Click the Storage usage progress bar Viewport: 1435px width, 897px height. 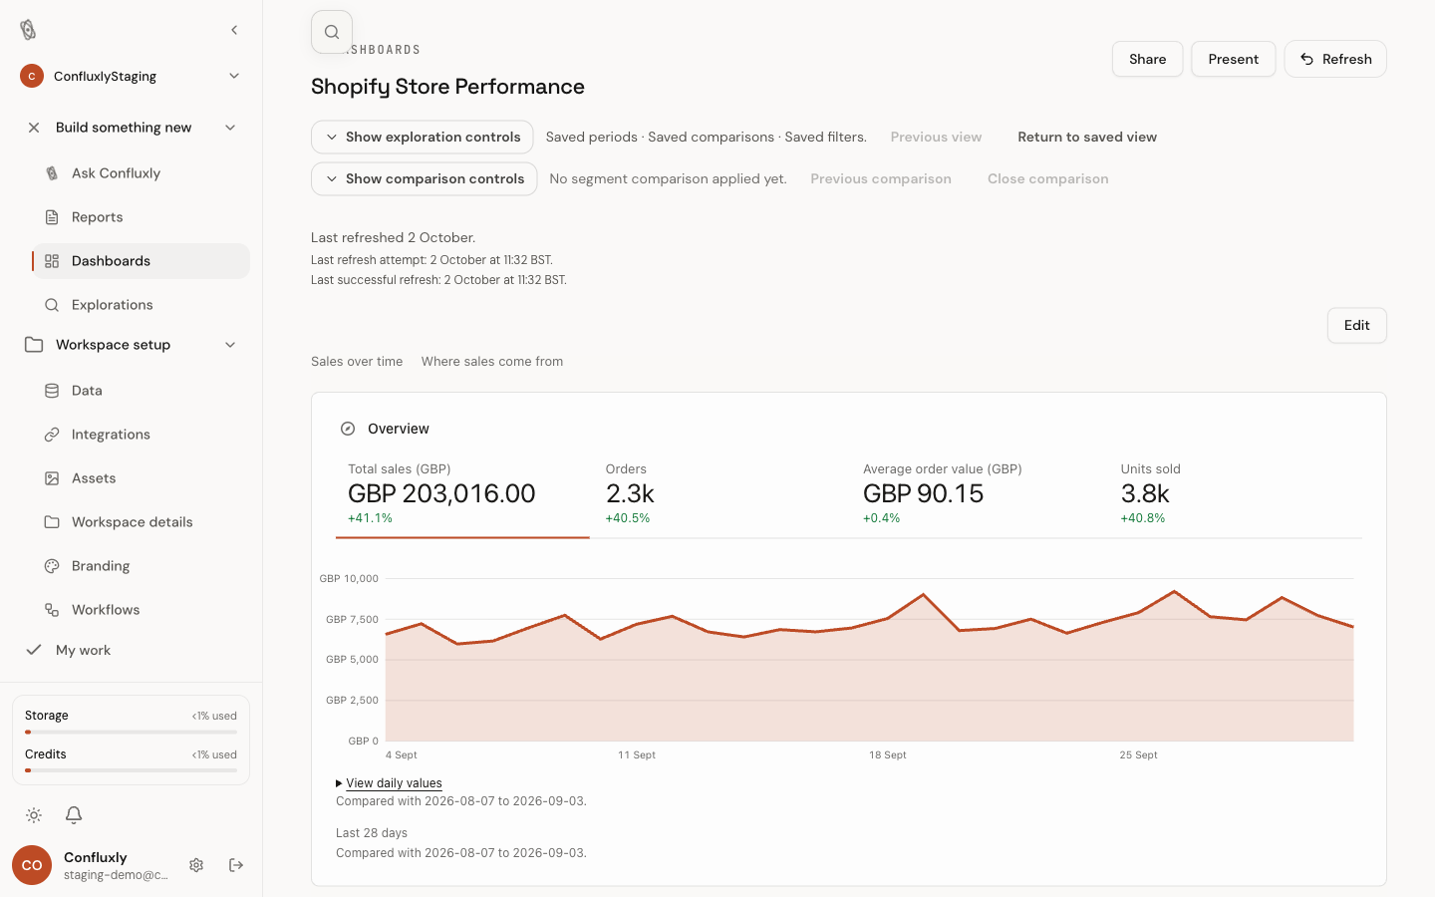[131, 732]
